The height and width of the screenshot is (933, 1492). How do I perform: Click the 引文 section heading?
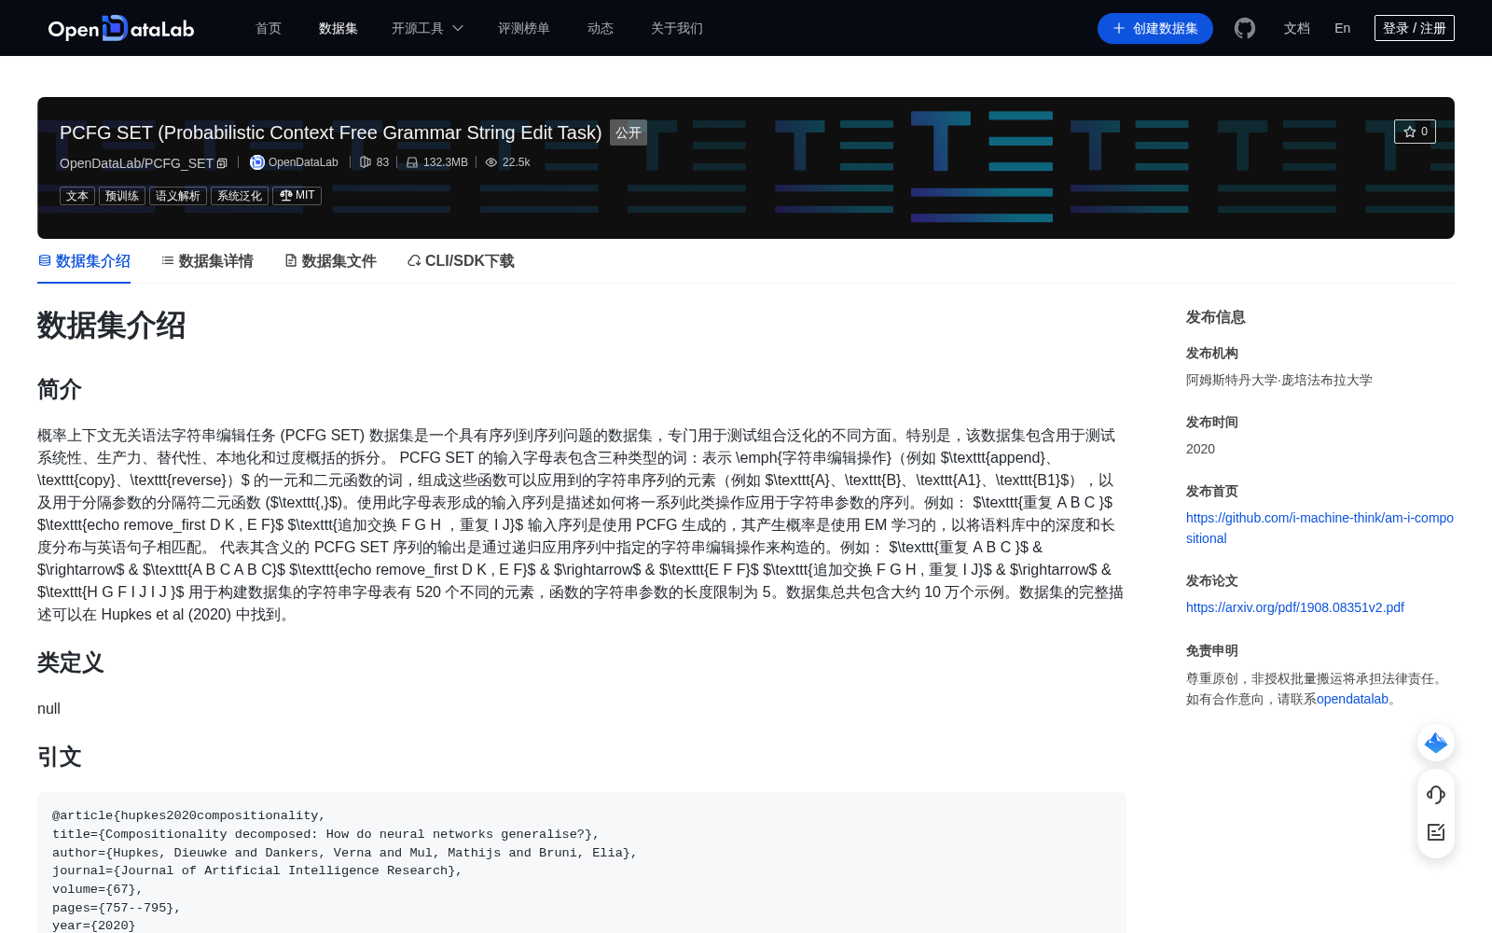pyautogui.click(x=60, y=757)
